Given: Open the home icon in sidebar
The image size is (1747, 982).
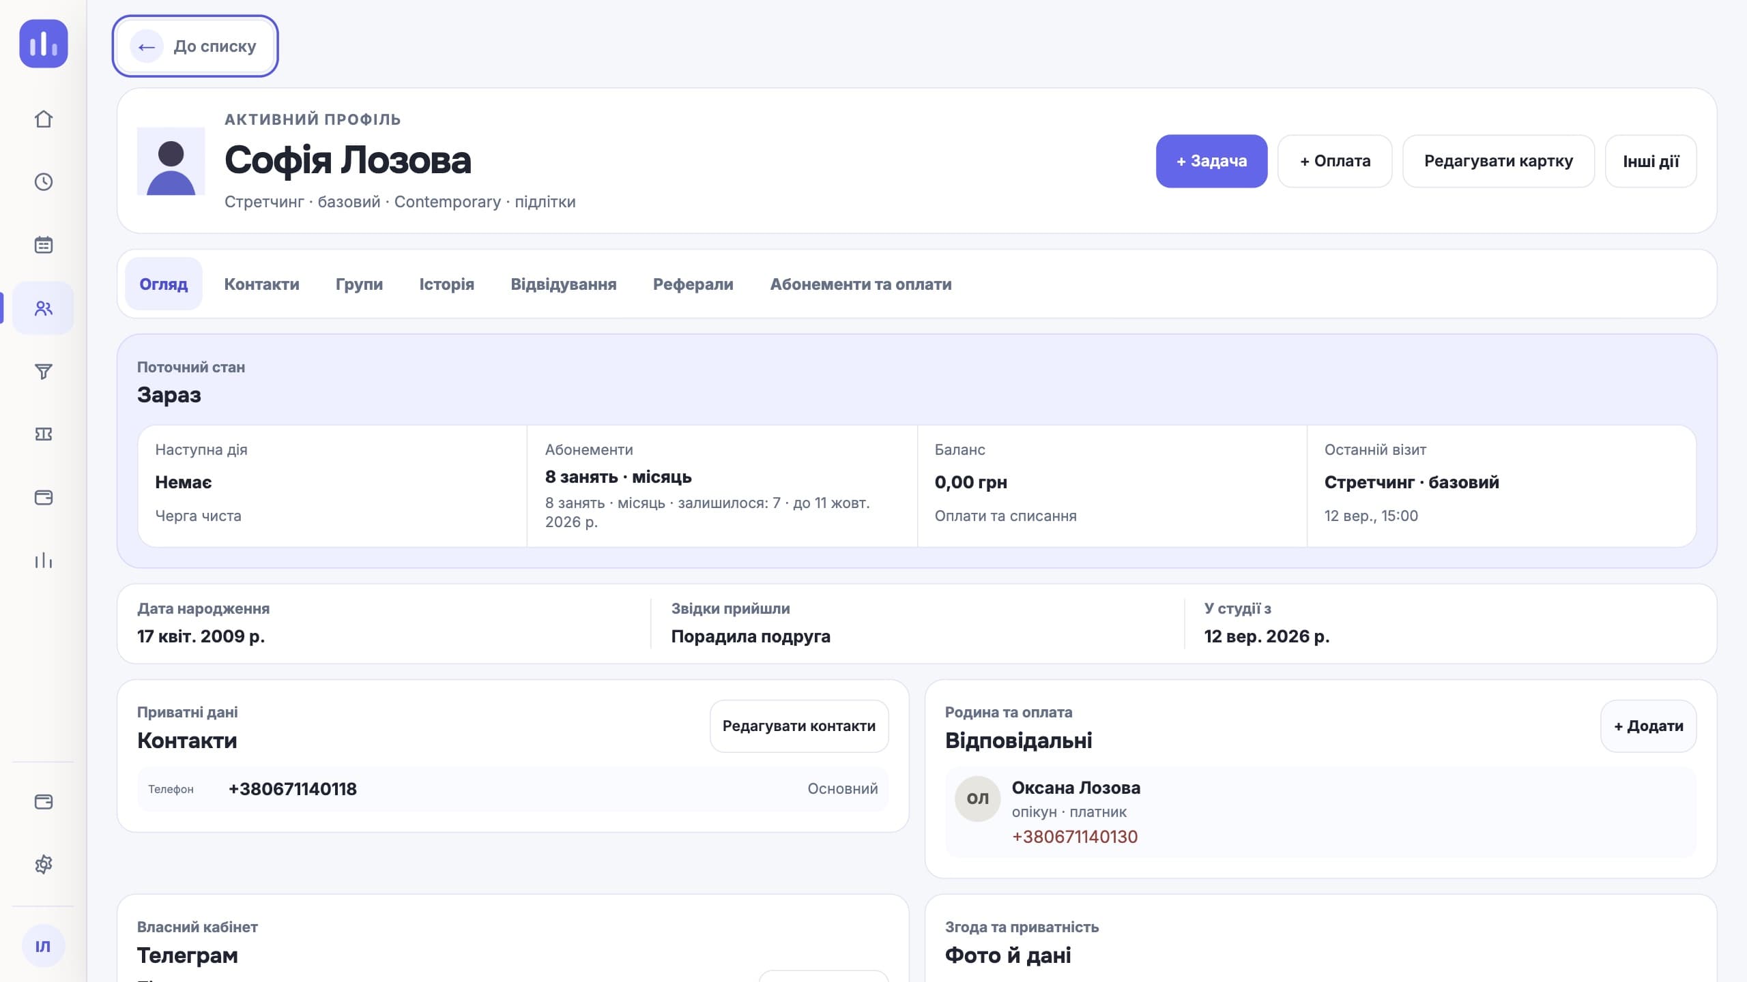Looking at the screenshot, I should click(x=43, y=119).
